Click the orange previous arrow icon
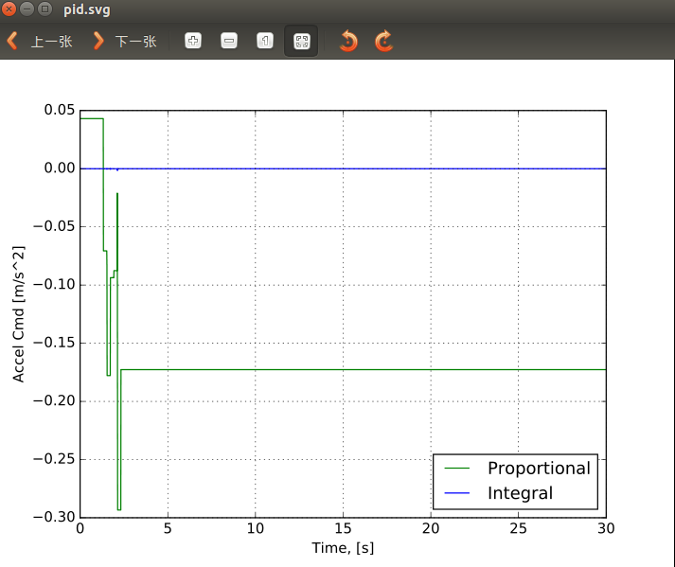675x567 pixels. (12, 42)
